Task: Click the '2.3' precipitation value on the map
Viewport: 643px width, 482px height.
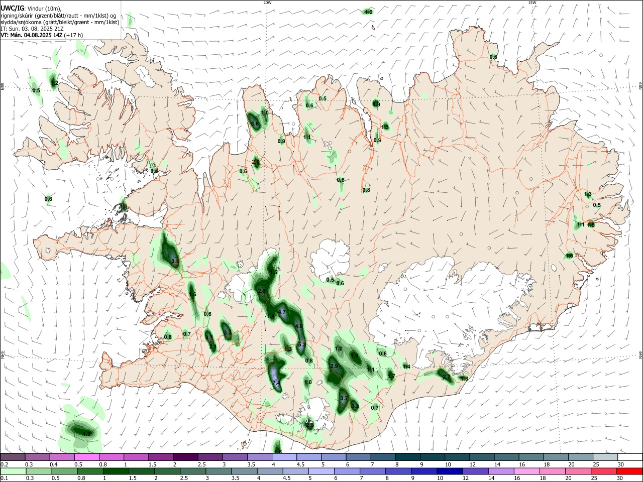Action: (x=261, y=291)
